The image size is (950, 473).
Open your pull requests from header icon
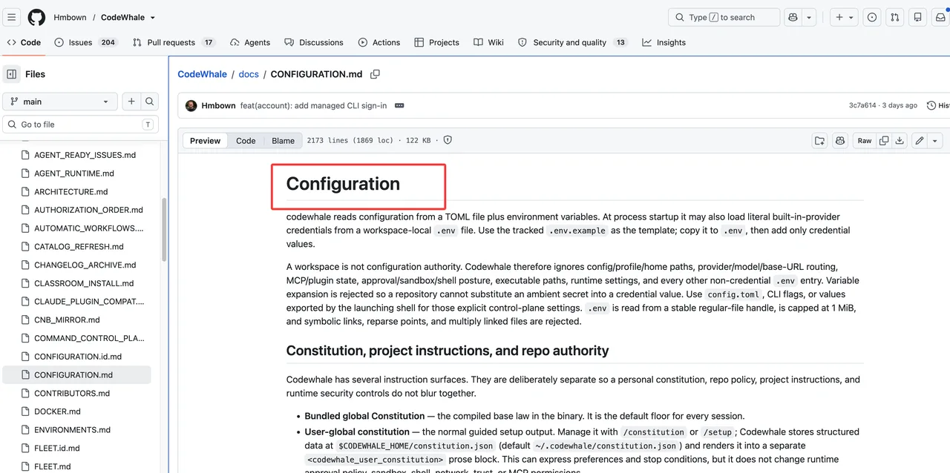pos(895,17)
